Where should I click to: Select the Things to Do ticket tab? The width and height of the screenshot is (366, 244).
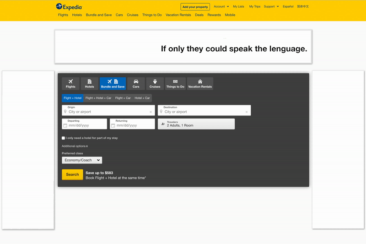coord(175,84)
